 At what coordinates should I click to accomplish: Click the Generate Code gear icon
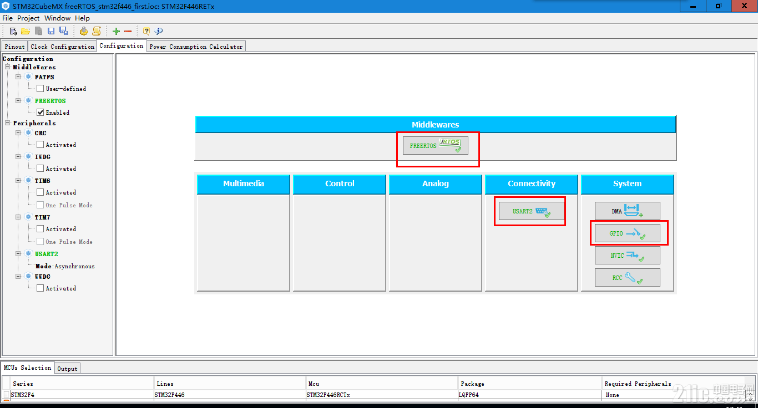pos(84,31)
